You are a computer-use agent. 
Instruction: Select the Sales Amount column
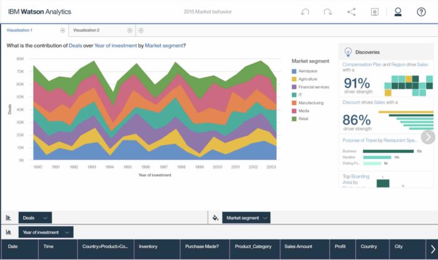pos(305,249)
